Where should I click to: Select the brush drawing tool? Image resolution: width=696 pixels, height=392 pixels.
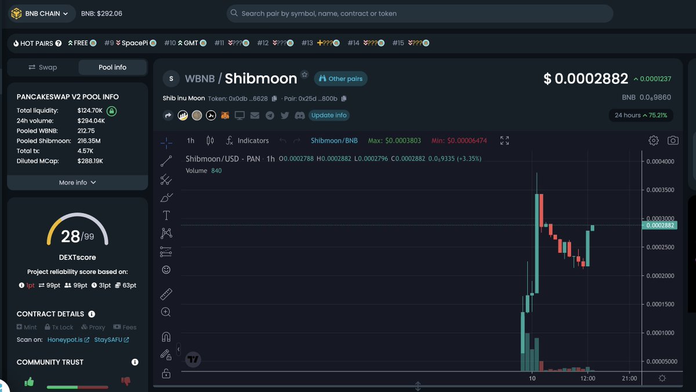point(166,197)
